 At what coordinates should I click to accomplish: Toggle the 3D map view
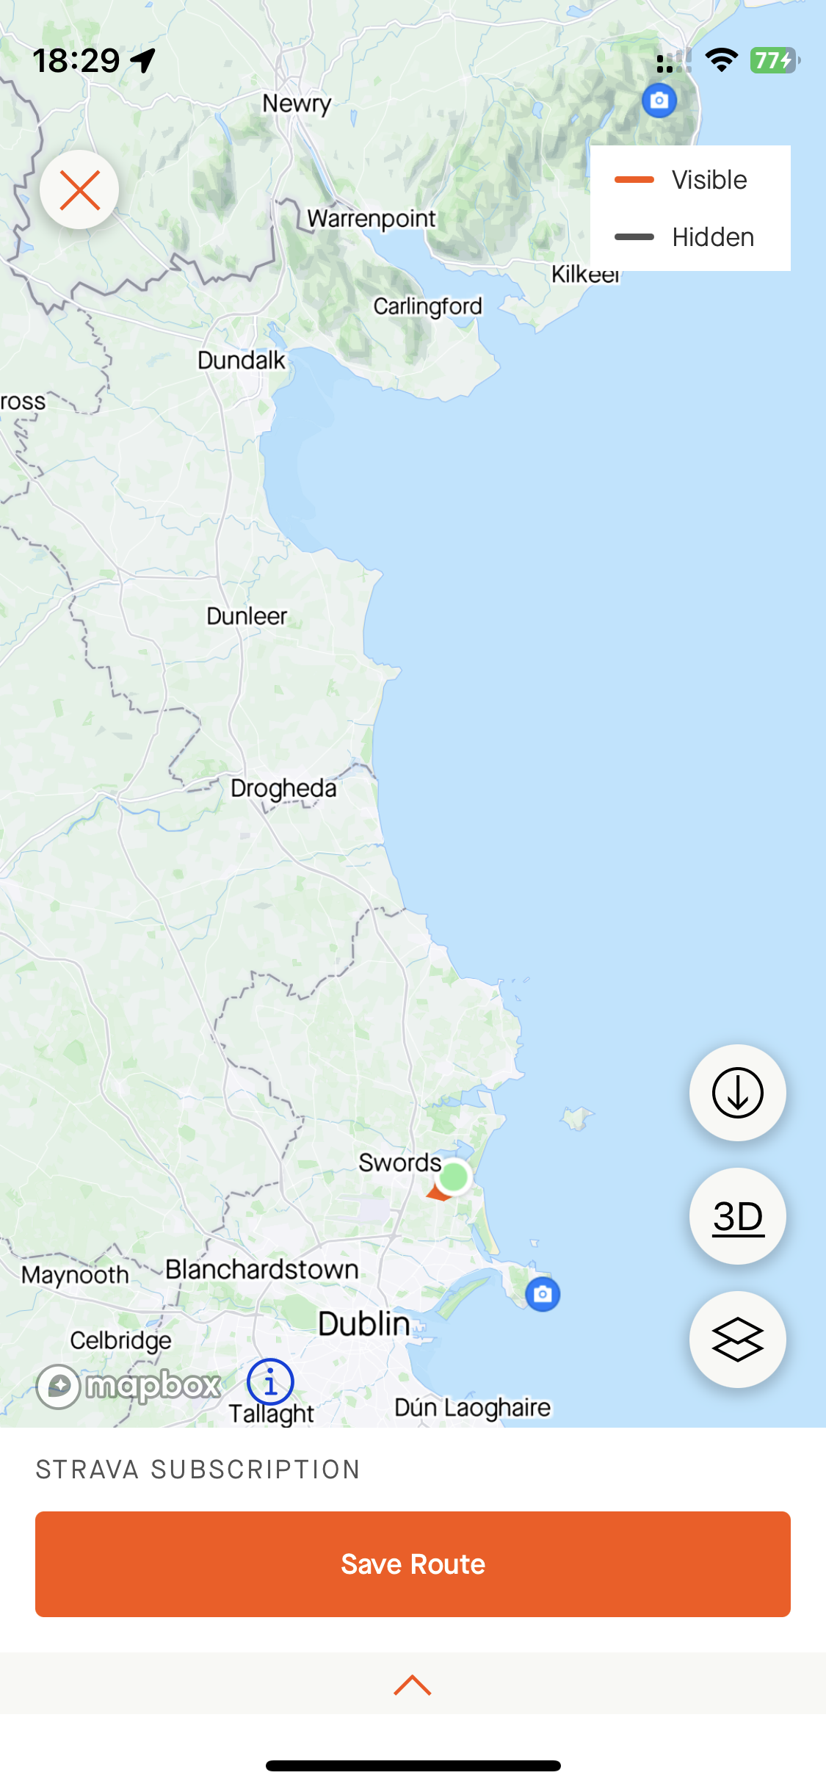(737, 1216)
